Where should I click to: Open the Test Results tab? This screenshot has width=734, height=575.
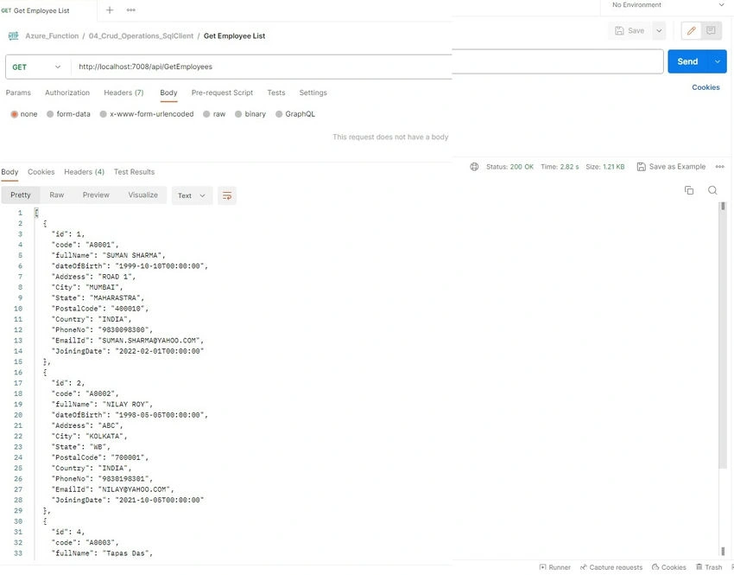135,172
